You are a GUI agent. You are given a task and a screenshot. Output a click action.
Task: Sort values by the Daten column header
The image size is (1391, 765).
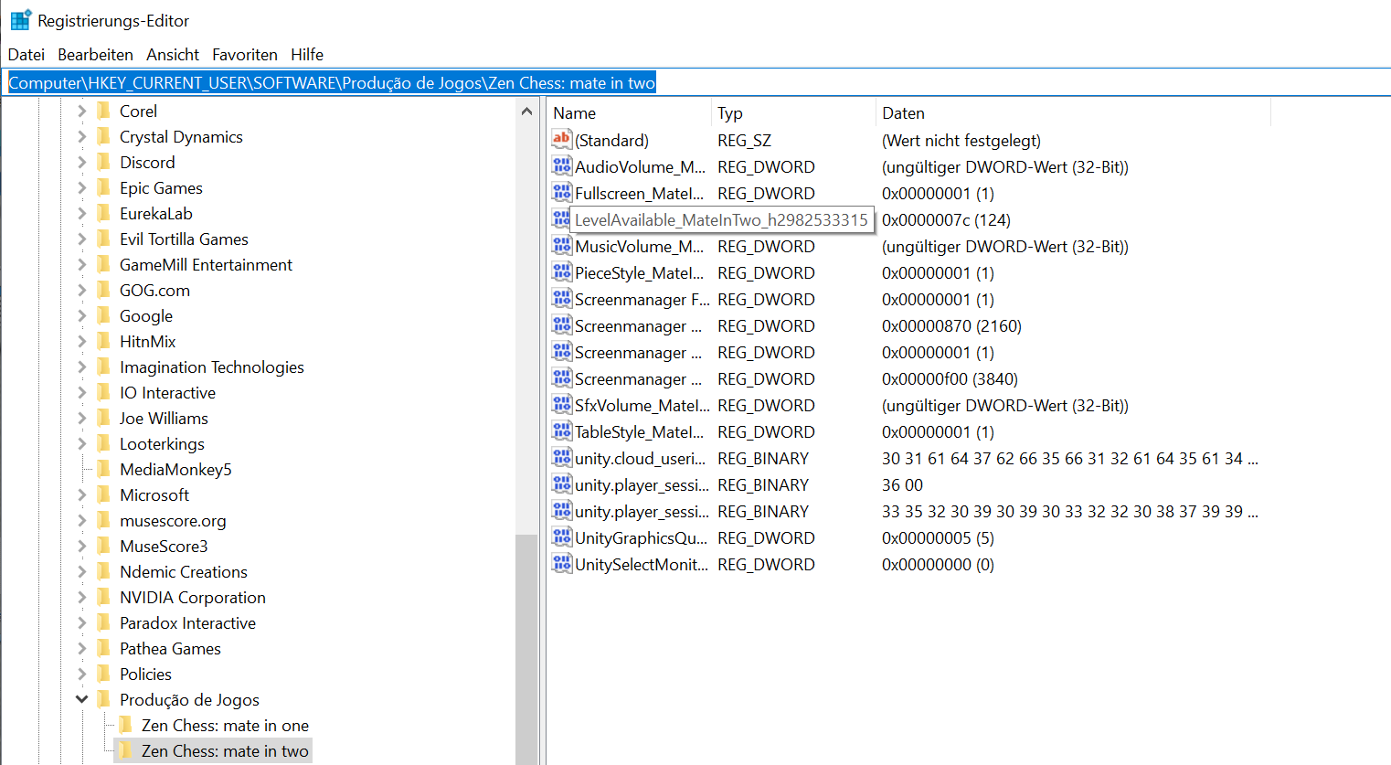click(x=1073, y=113)
